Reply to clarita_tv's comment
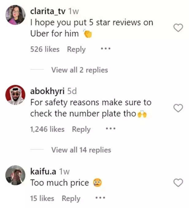This screenshot has height=208, width=189. point(76,49)
